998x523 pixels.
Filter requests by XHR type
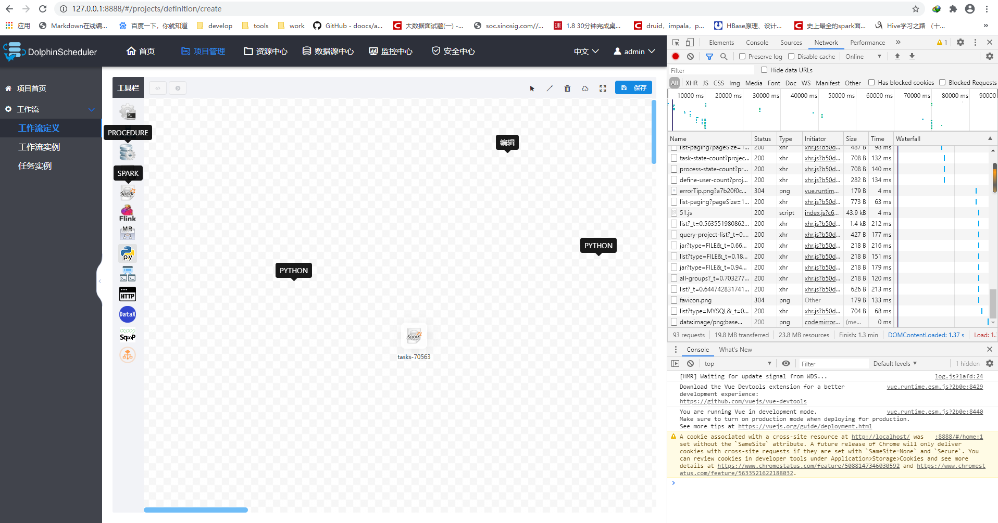point(691,83)
